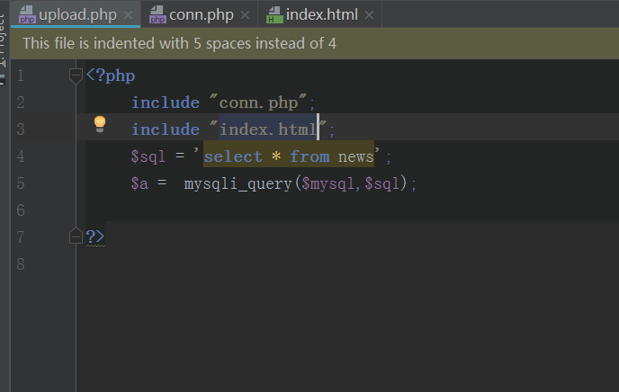Open the Project tool window sidebar

tap(4, 40)
